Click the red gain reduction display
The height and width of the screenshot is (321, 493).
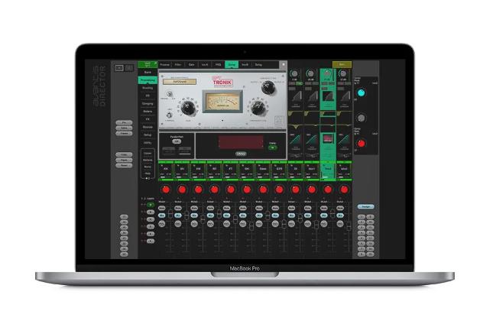click(241, 142)
